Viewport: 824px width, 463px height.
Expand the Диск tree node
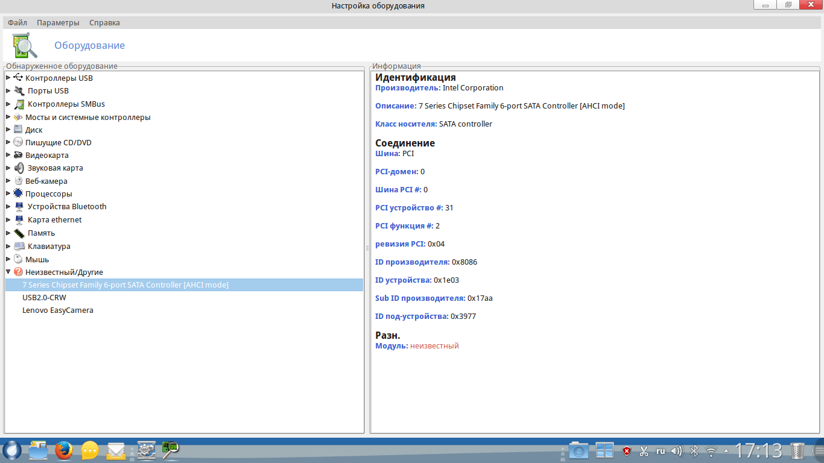click(8, 130)
